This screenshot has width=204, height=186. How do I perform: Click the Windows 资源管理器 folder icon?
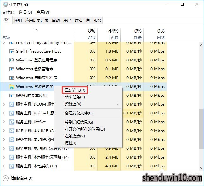[12, 87]
